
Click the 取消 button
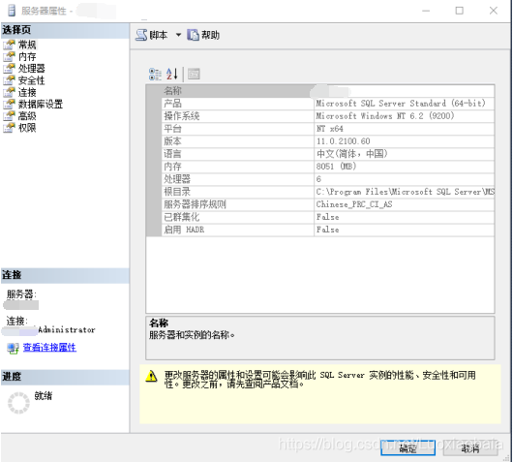click(470, 447)
